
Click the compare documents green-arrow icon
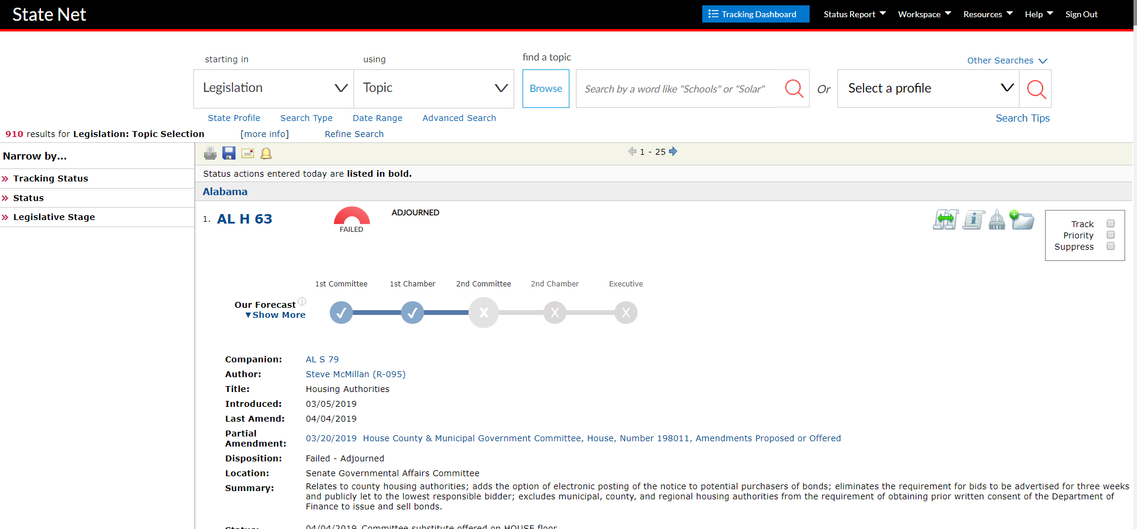pos(945,220)
